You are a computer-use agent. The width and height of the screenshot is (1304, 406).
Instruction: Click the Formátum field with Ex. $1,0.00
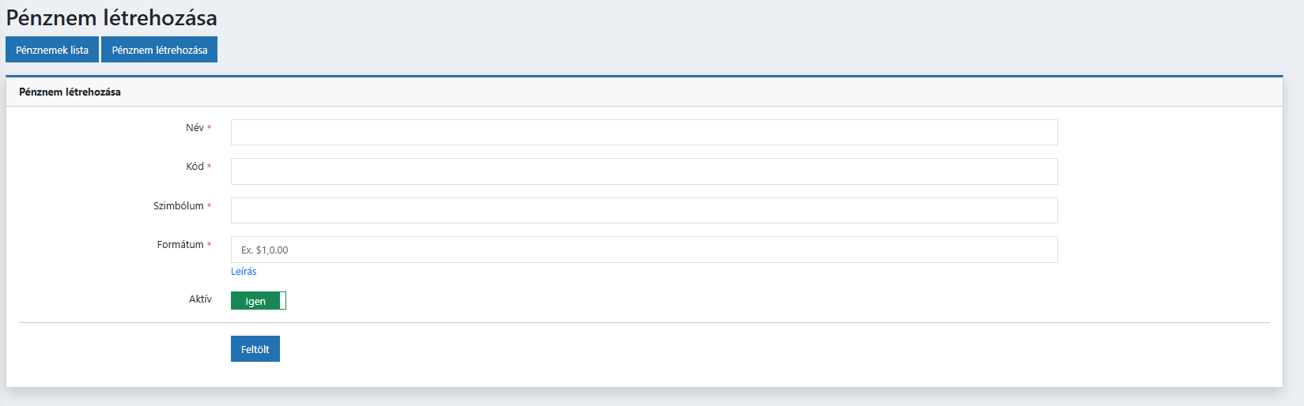pyautogui.click(x=644, y=250)
